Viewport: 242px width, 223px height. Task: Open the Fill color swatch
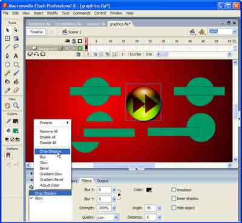tap(16, 131)
